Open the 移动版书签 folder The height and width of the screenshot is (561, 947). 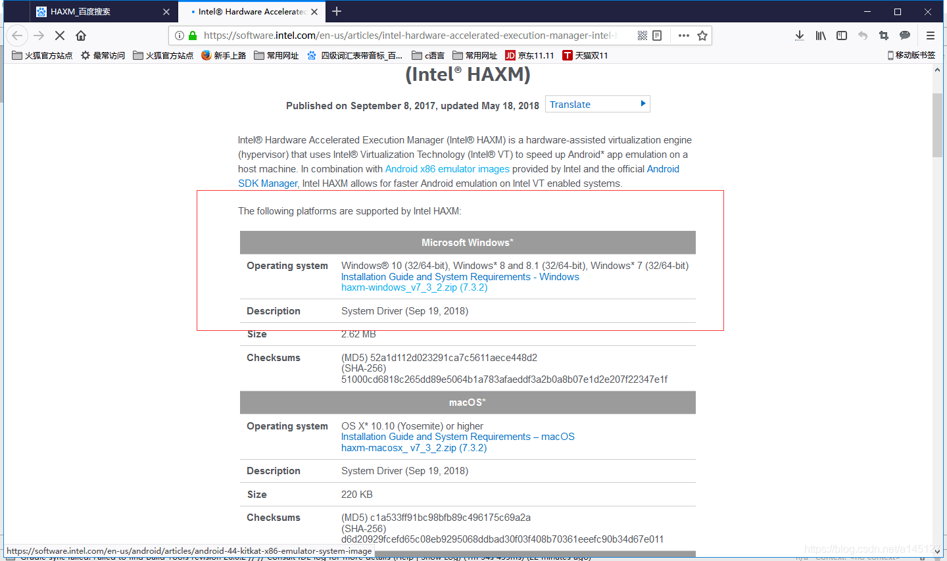point(911,55)
